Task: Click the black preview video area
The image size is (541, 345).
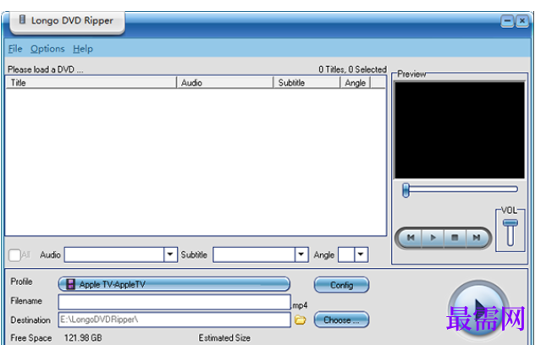Action: [x=459, y=130]
